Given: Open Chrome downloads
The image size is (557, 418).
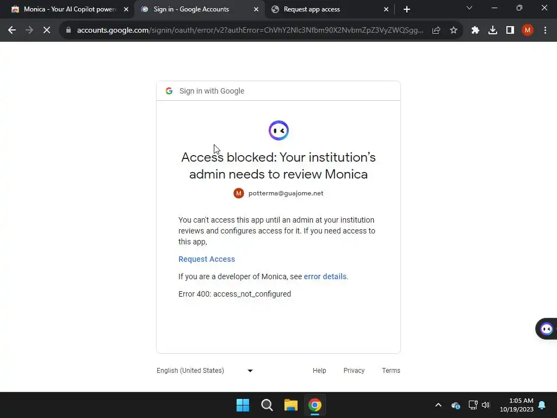Looking at the screenshot, I should (x=493, y=30).
